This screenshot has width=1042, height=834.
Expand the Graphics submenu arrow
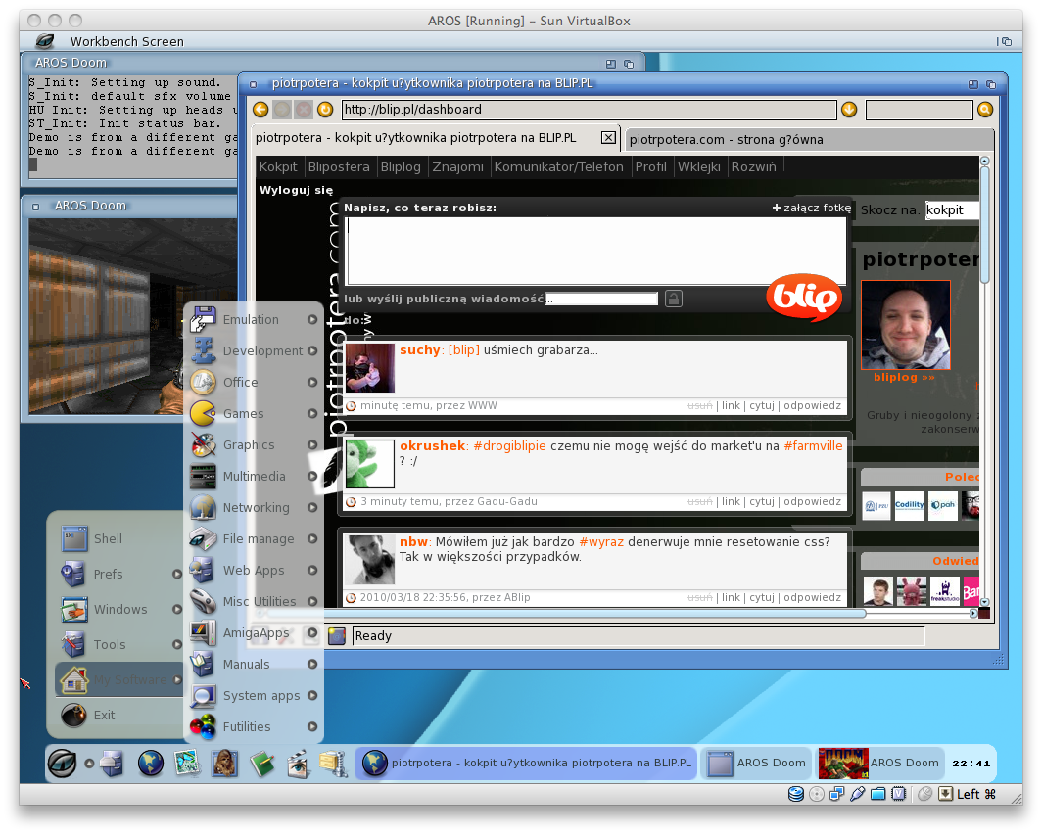pyautogui.click(x=312, y=444)
